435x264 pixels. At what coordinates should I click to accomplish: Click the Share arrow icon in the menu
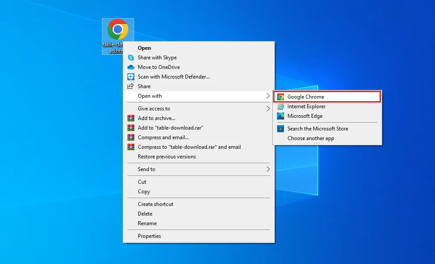pos(131,86)
